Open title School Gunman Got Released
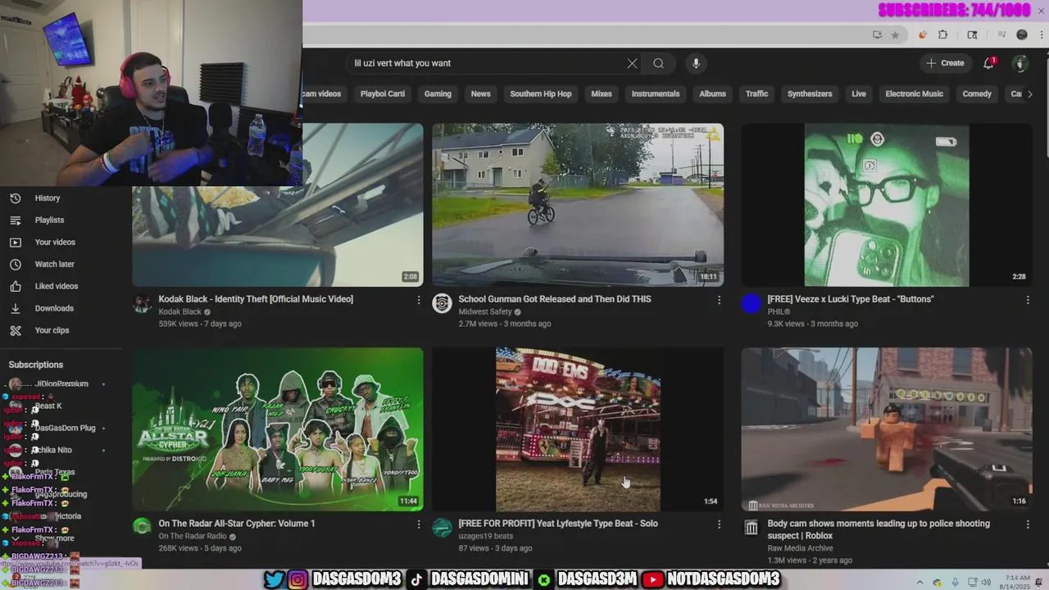 point(555,299)
